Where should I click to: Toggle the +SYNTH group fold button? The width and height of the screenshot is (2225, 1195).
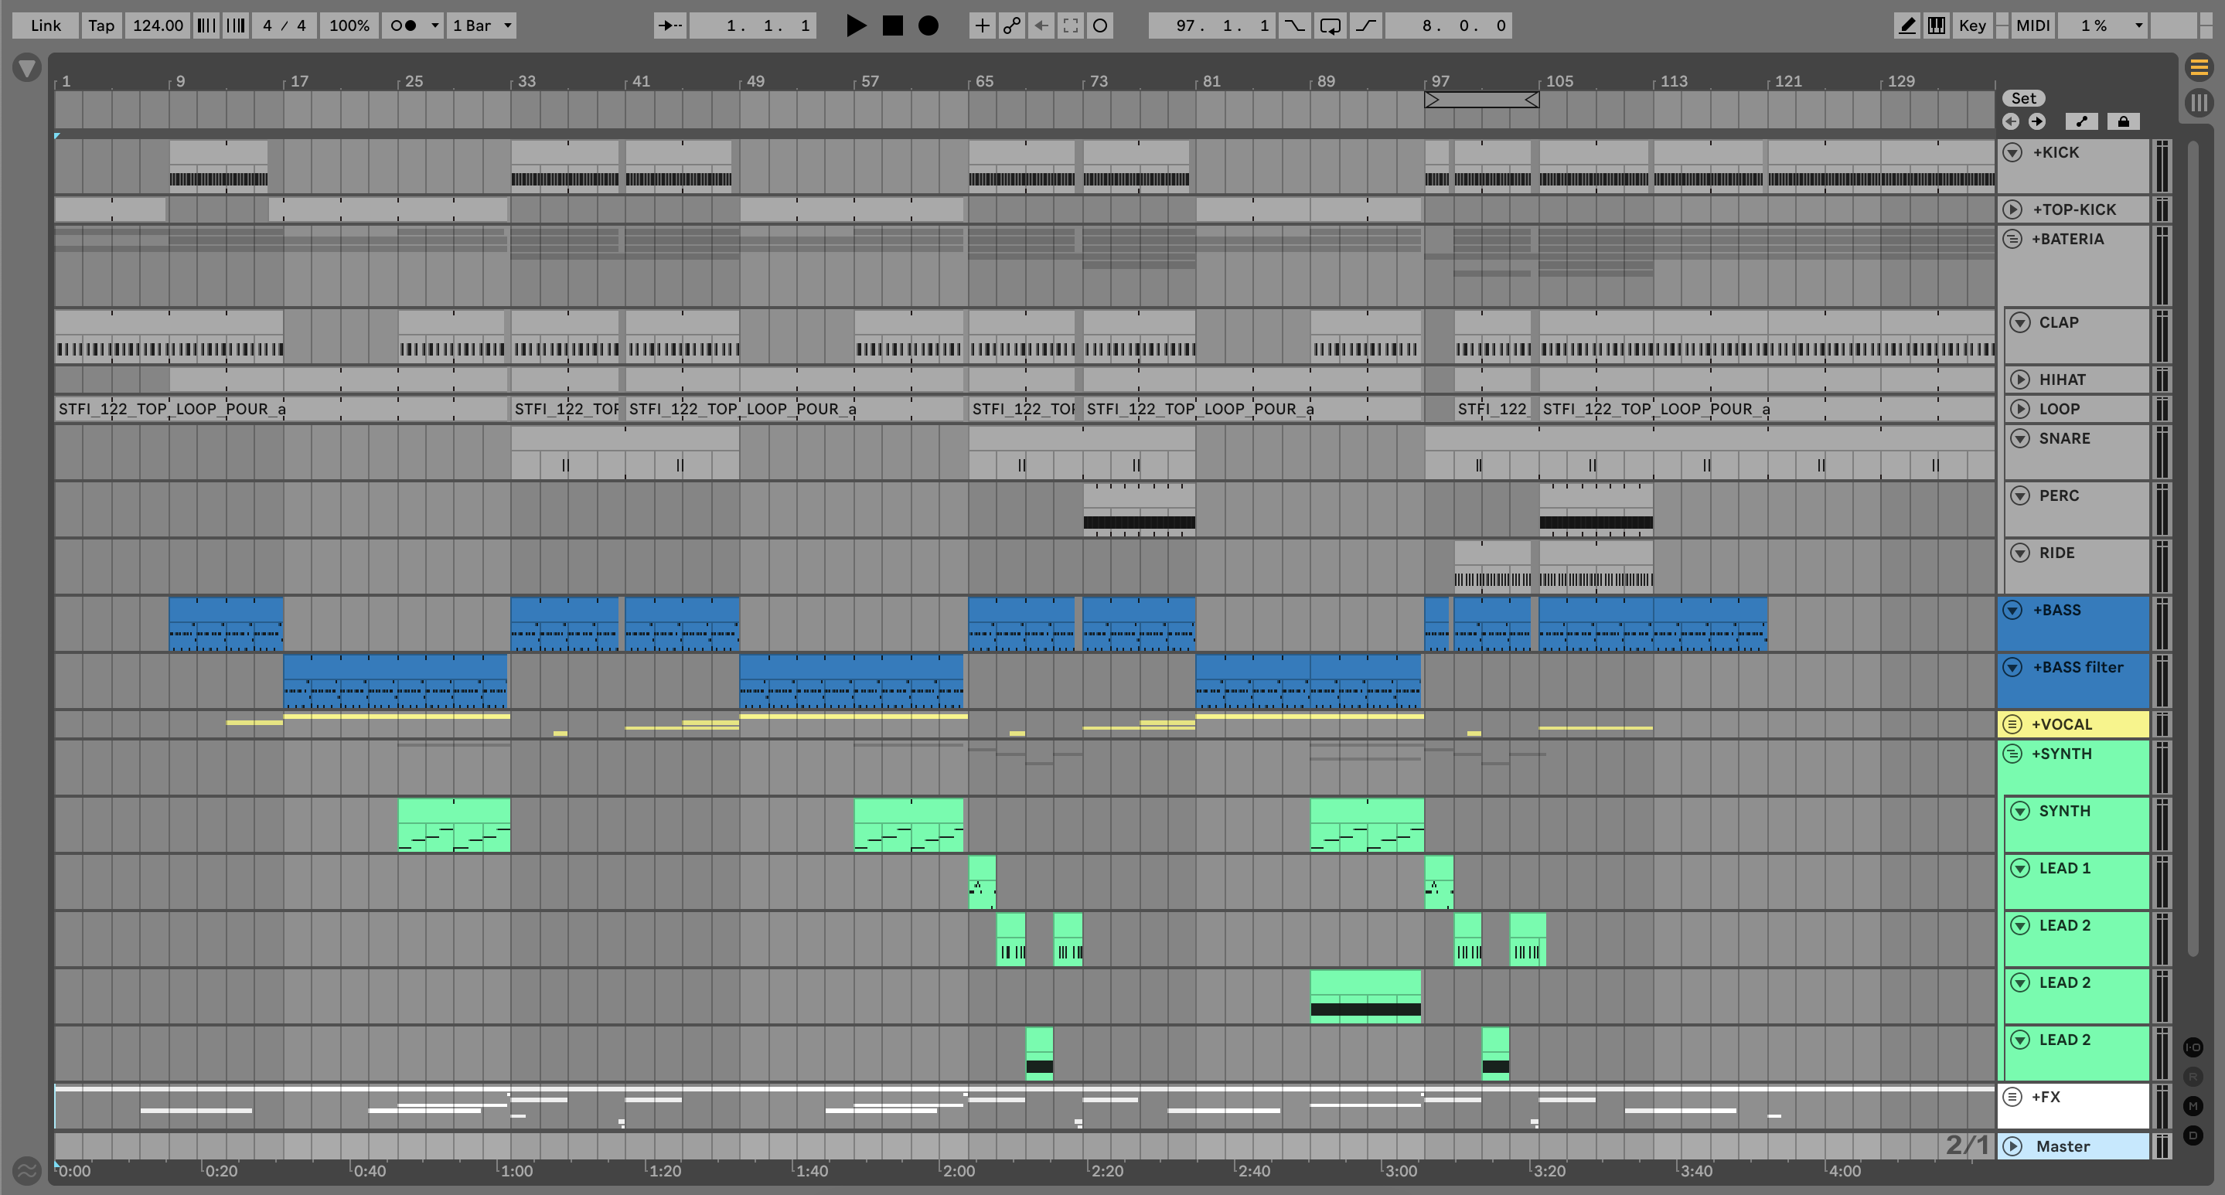pos(2012,753)
